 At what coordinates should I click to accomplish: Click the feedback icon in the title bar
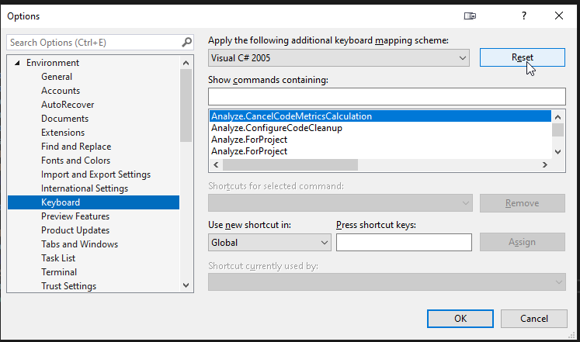[x=470, y=16]
